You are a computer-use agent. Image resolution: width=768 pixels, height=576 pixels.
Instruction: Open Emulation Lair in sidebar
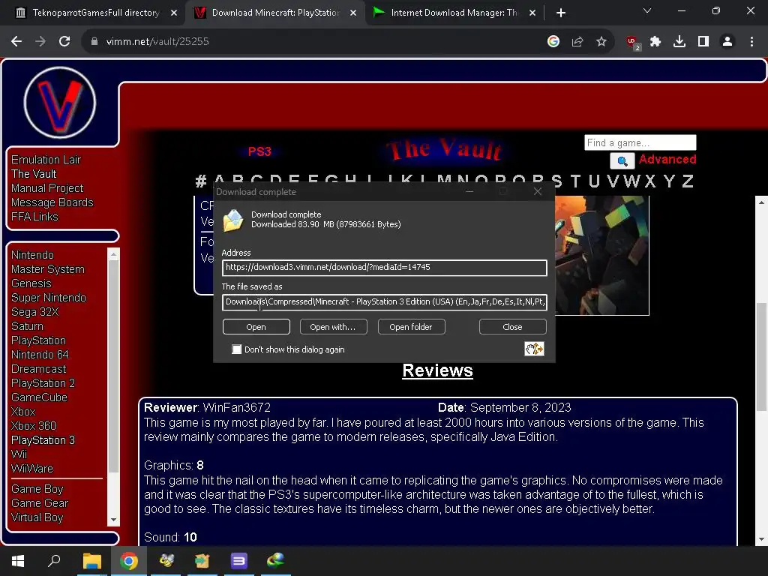[46, 160]
